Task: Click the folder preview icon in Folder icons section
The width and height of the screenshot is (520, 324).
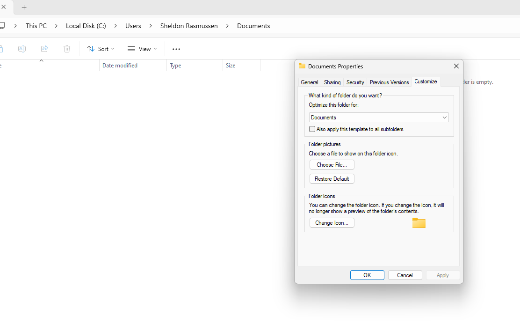Action: pyautogui.click(x=419, y=223)
